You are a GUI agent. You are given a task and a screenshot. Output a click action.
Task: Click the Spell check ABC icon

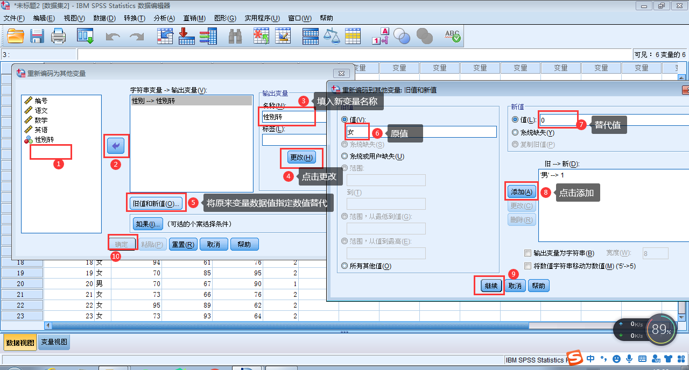tap(452, 36)
